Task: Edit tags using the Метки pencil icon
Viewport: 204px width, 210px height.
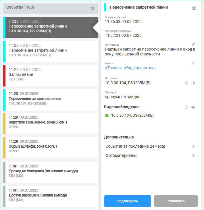Action: pos(193,63)
